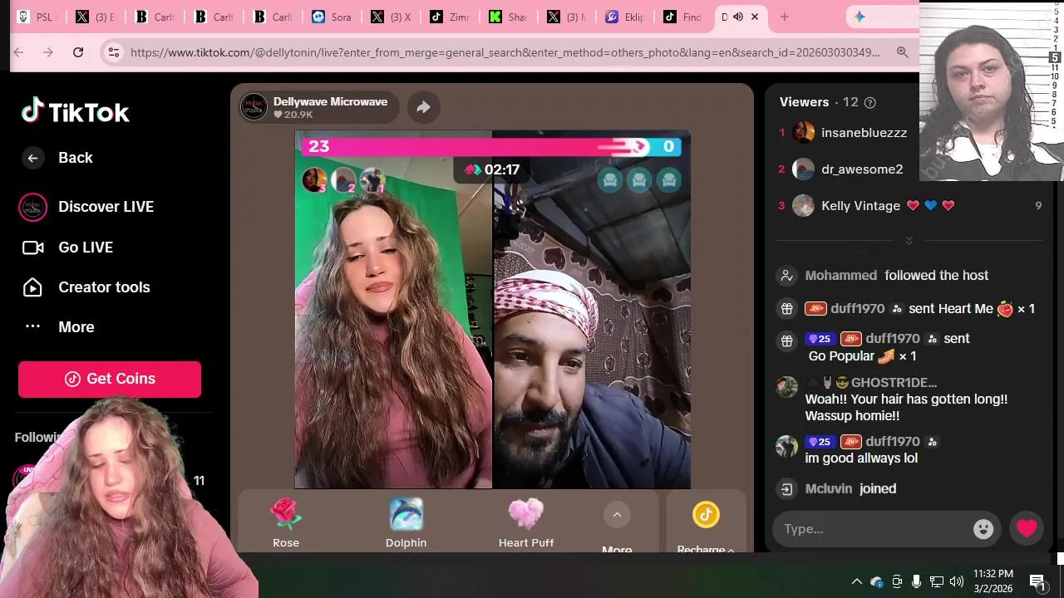Open site information icon in address bar

[114, 52]
